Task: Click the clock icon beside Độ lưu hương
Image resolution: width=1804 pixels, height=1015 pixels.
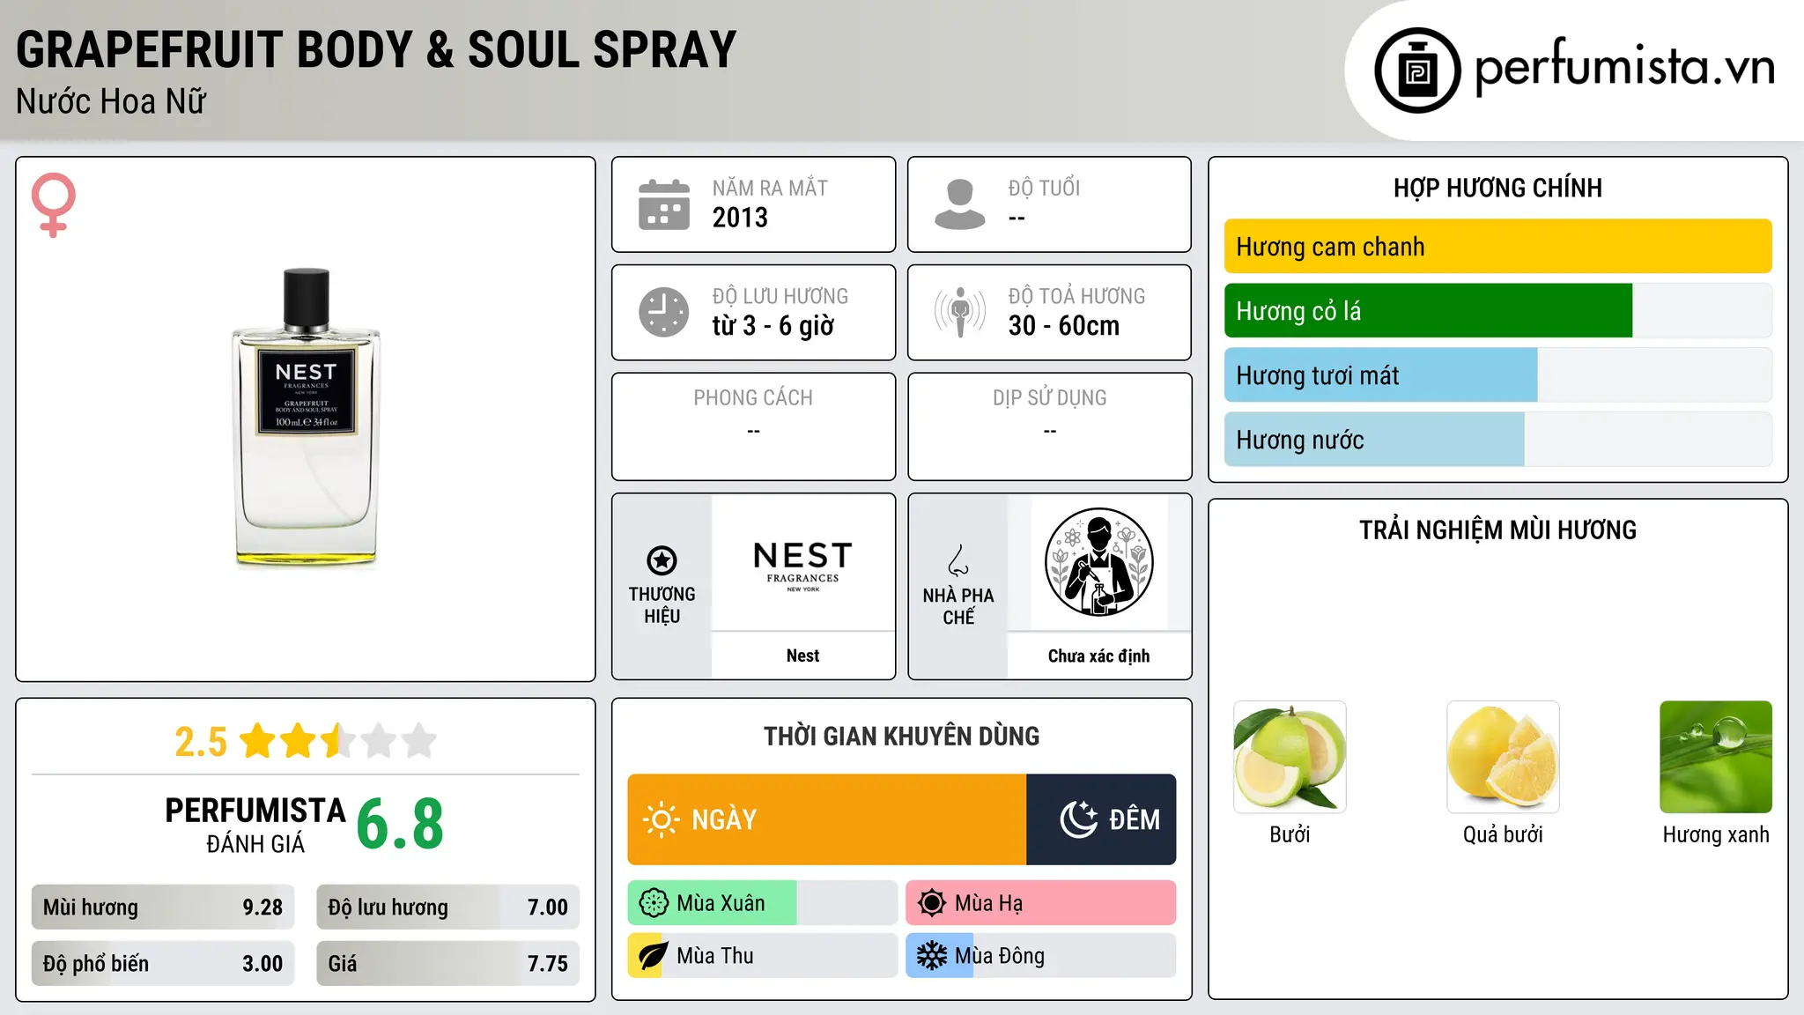Action: pos(664,312)
